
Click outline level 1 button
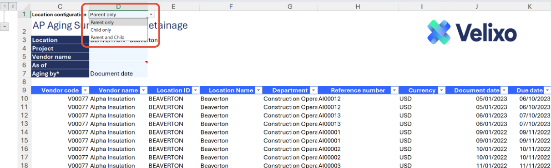(x=5, y=5)
